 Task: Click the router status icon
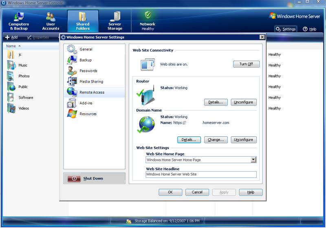point(146,95)
